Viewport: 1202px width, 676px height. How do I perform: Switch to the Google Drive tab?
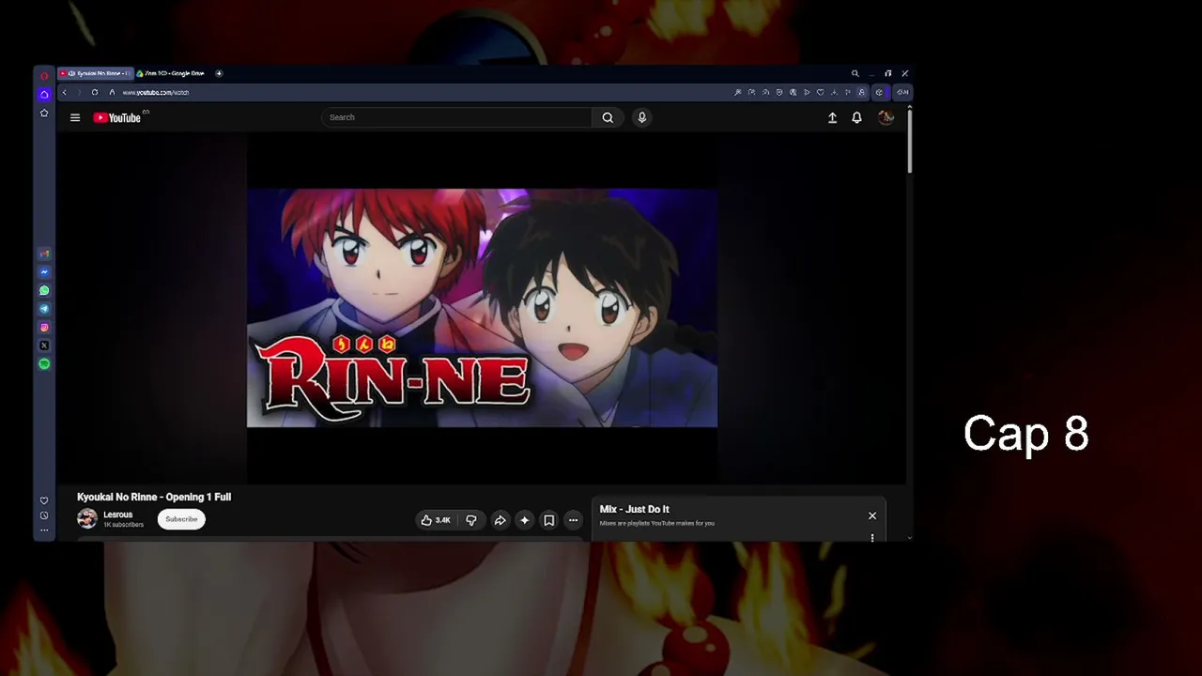[171, 73]
